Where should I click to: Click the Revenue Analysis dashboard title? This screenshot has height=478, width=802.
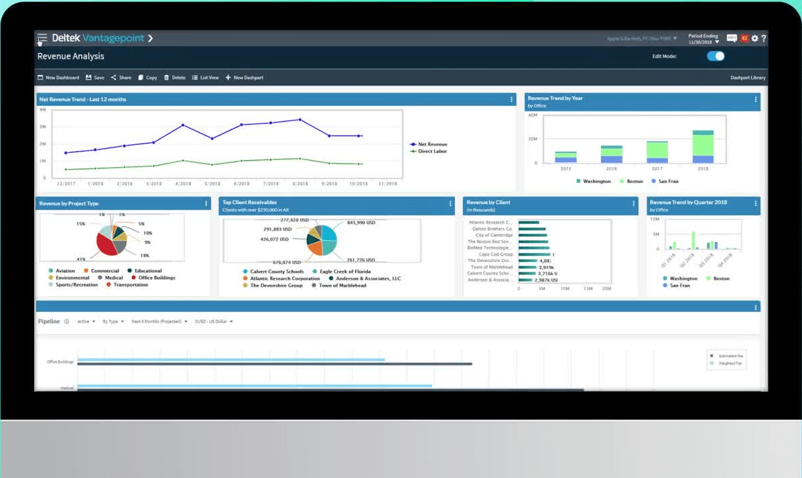(x=70, y=56)
